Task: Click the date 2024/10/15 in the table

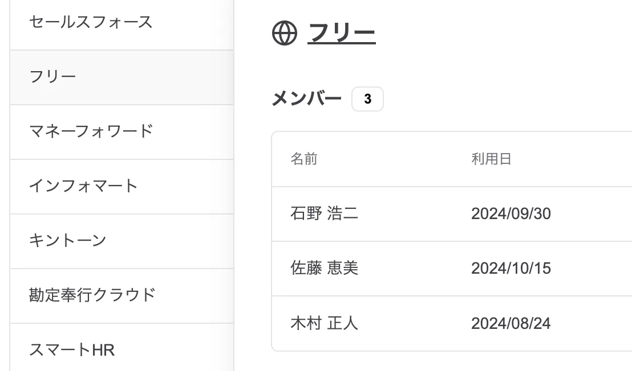Action: 512,268
